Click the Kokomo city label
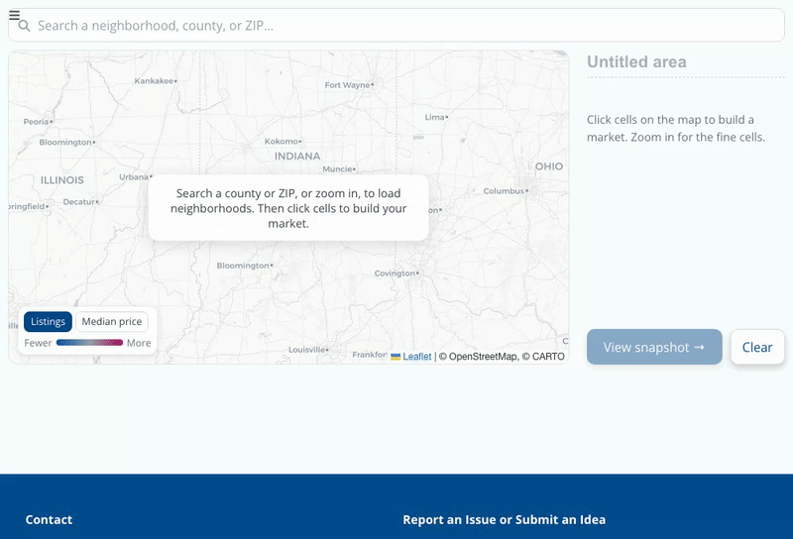The image size is (793, 539). tap(282, 141)
